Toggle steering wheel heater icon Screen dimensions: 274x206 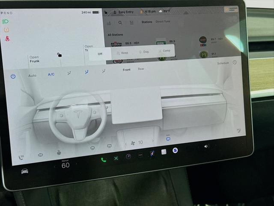[59, 153]
